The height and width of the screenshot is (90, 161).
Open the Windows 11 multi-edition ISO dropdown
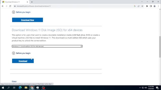coord(47,46)
